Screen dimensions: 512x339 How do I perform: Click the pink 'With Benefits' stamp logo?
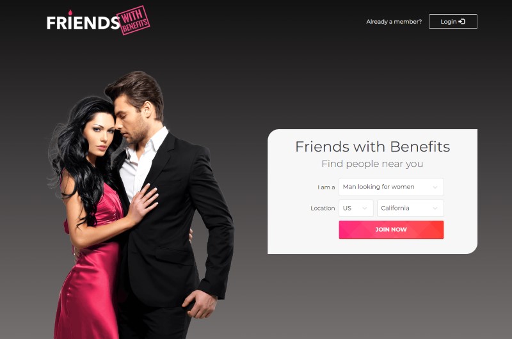coord(133,20)
